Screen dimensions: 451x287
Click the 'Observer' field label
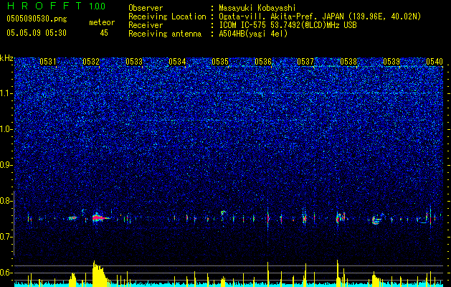[146, 8]
